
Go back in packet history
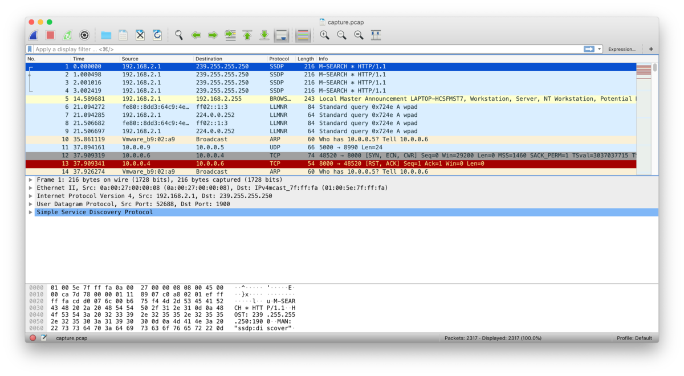(x=196, y=35)
